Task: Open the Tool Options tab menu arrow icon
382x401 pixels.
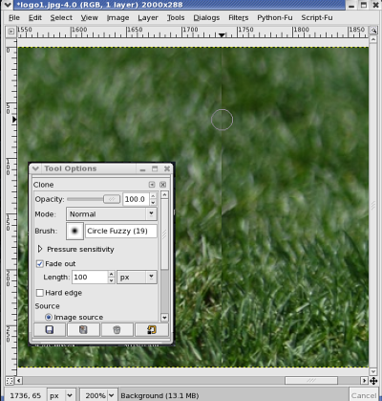Action: coord(152,185)
